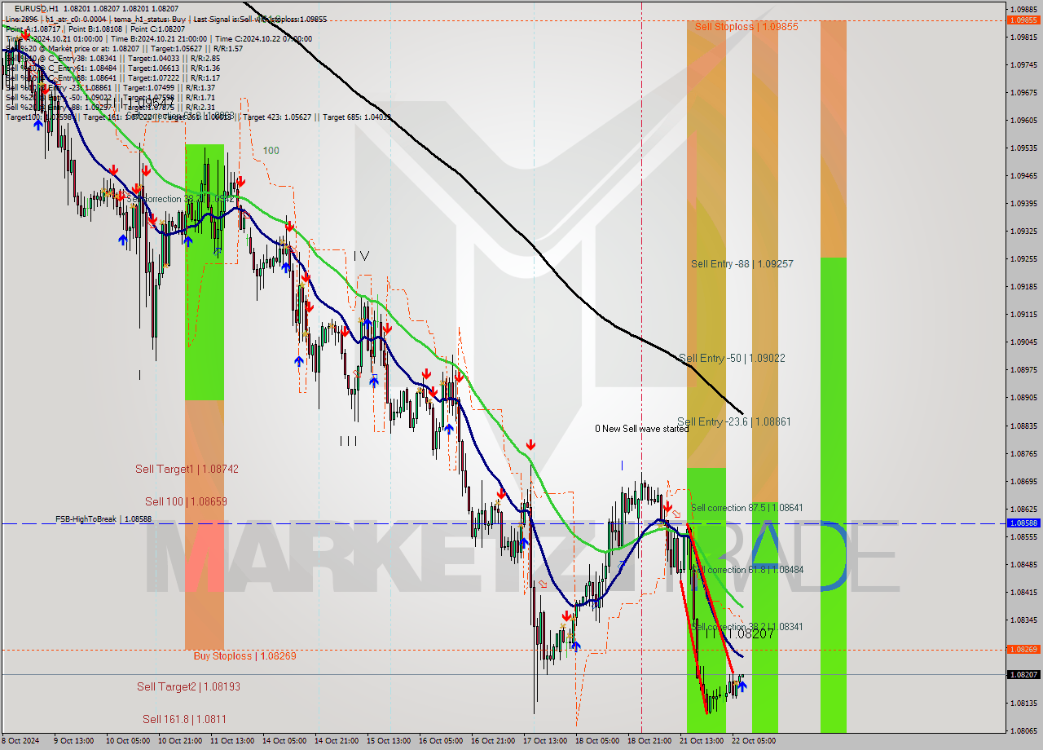This screenshot has width=1043, height=750.
Task: Select the 'Sell Entry -23.6 | 1.08861' label
Action: 733,422
